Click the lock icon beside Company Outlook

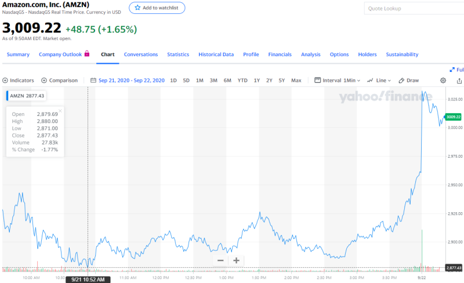point(87,53)
